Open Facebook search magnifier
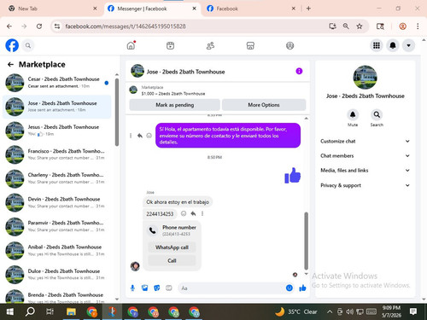Viewport: 427px width, 320px height. (28, 45)
